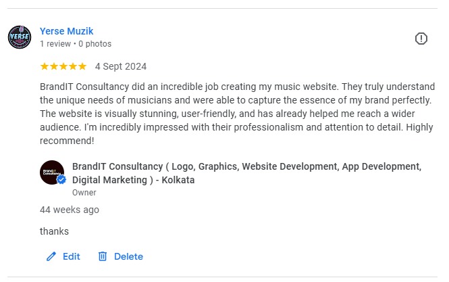449x282 pixels.
Task: Click the "thanks" owner reply text
Action: [55, 231]
